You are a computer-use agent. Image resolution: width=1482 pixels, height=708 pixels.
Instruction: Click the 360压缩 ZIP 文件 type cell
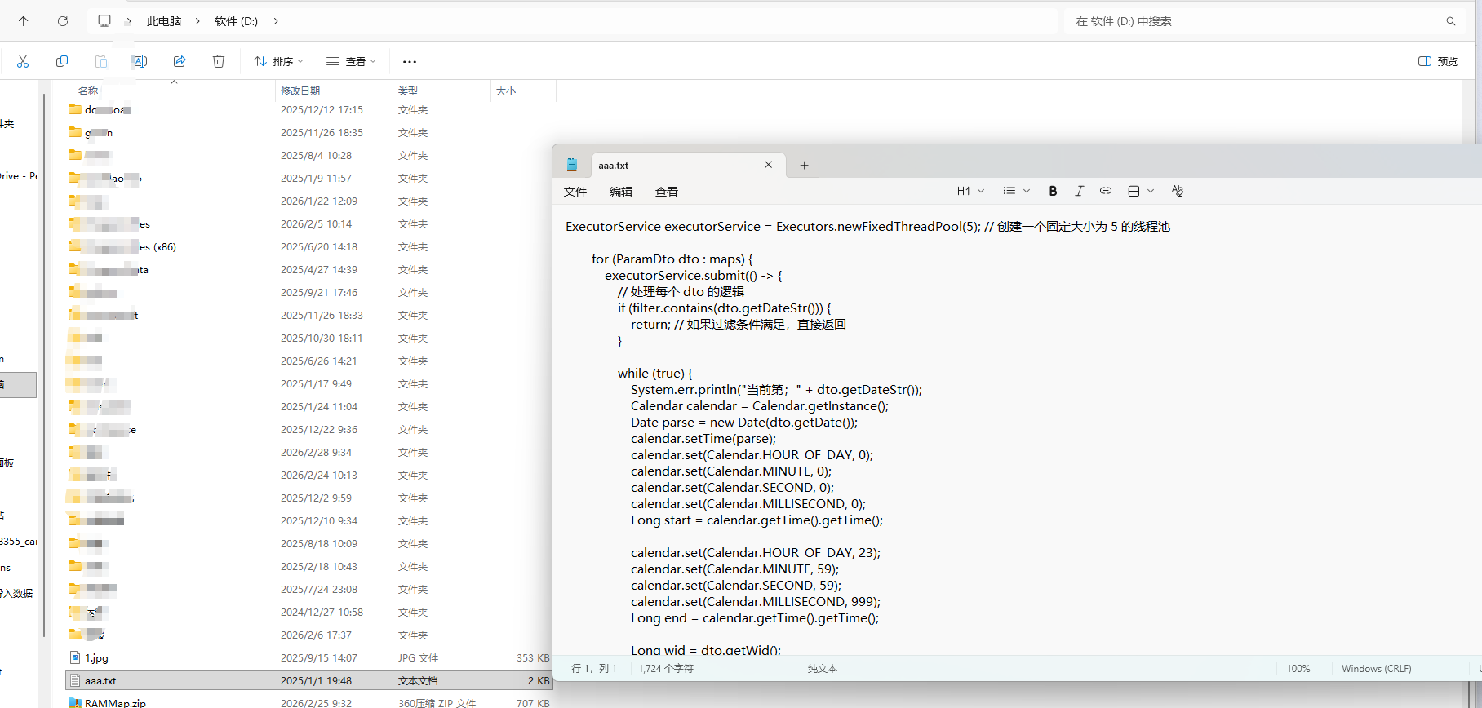437,703
